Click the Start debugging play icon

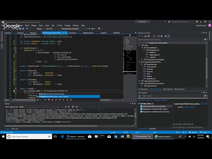(89, 29)
